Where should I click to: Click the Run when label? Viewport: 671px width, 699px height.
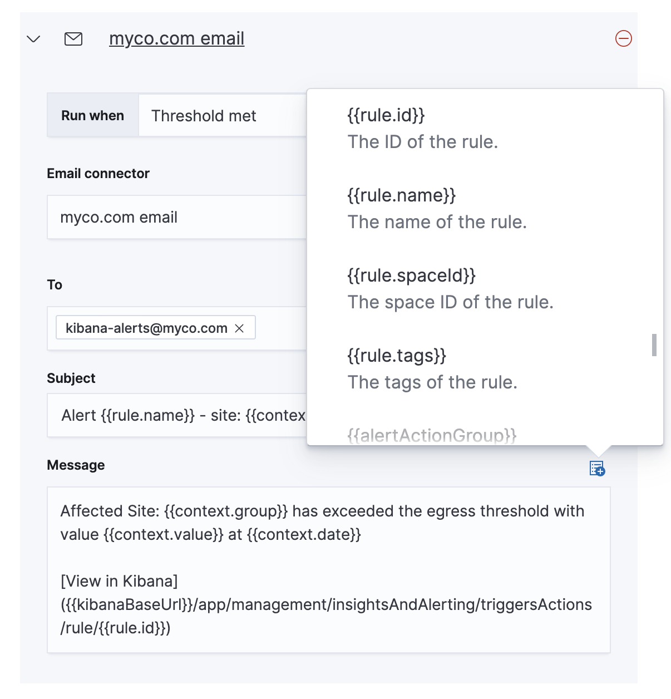[x=92, y=116]
